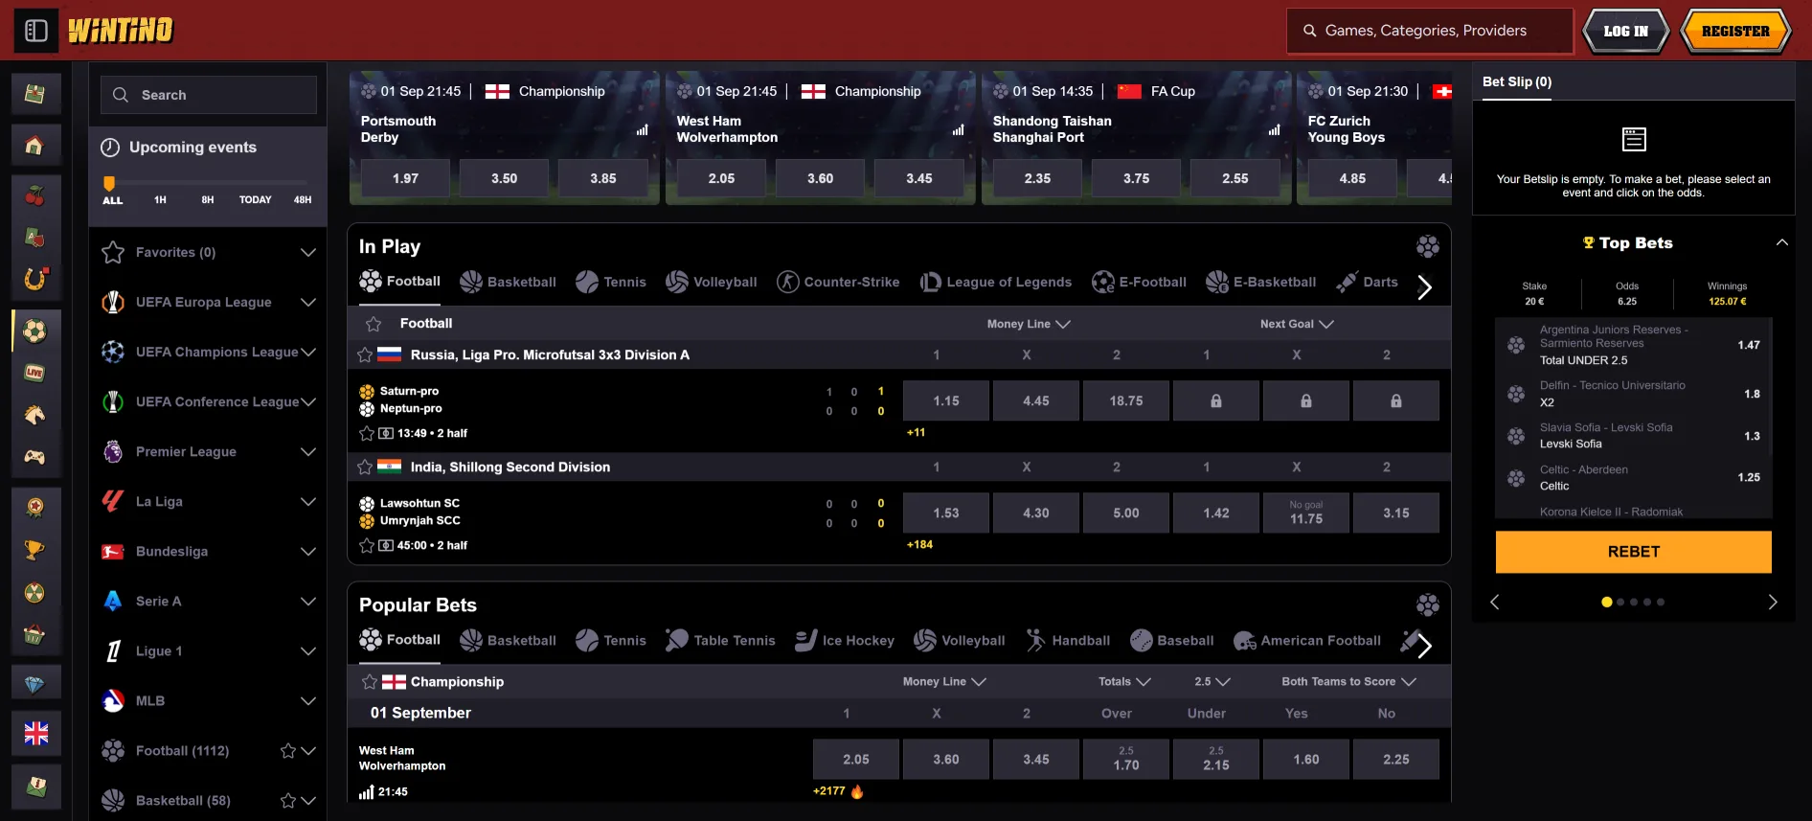Expand the Premier League entry
The height and width of the screenshot is (821, 1812).
click(x=308, y=451)
